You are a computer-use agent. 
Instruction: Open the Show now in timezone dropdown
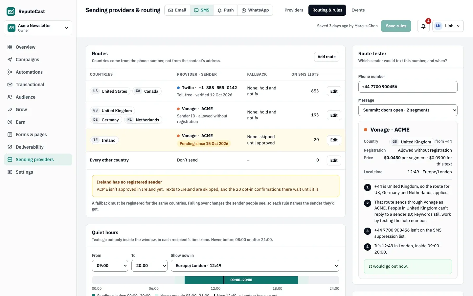click(255, 266)
